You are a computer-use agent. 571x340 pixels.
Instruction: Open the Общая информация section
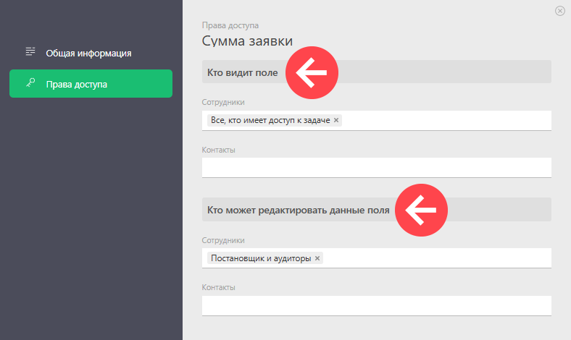pos(91,53)
